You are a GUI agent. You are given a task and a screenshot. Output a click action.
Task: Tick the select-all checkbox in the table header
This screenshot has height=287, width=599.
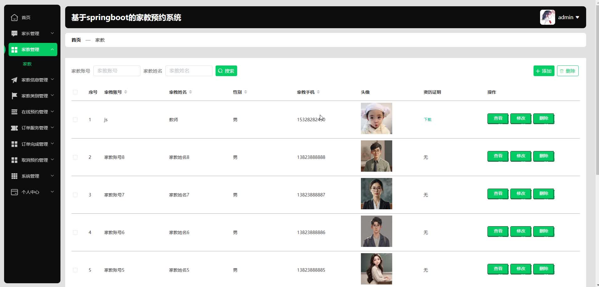click(x=75, y=92)
